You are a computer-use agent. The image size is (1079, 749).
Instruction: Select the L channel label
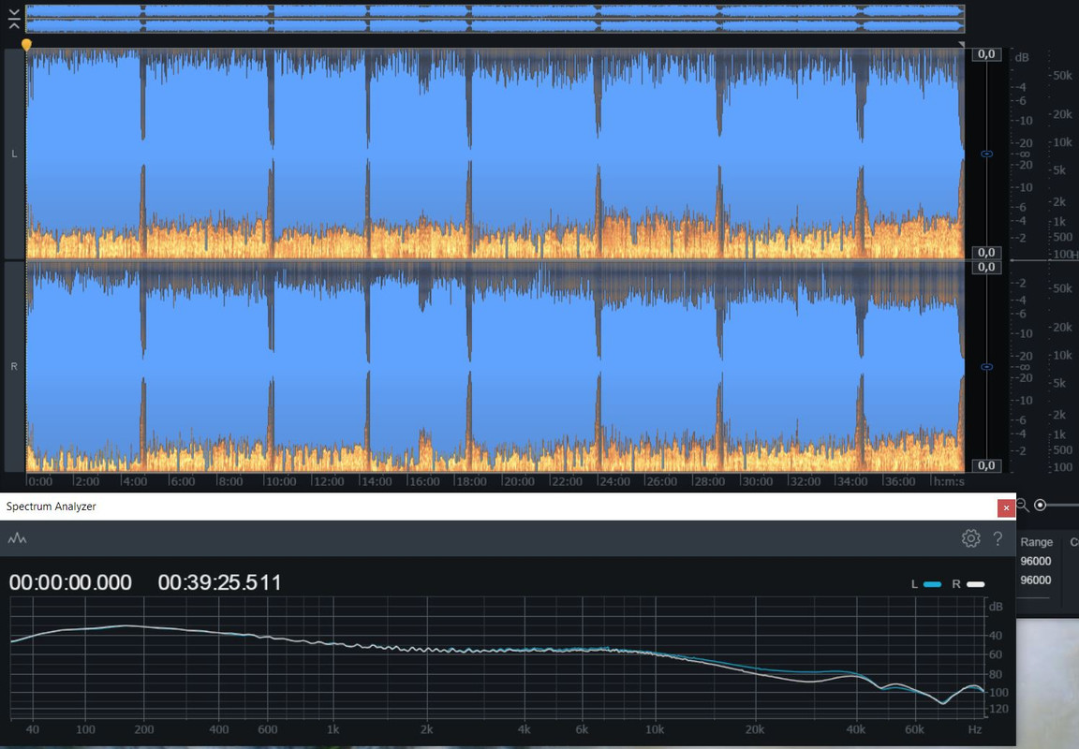pos(14,154)
